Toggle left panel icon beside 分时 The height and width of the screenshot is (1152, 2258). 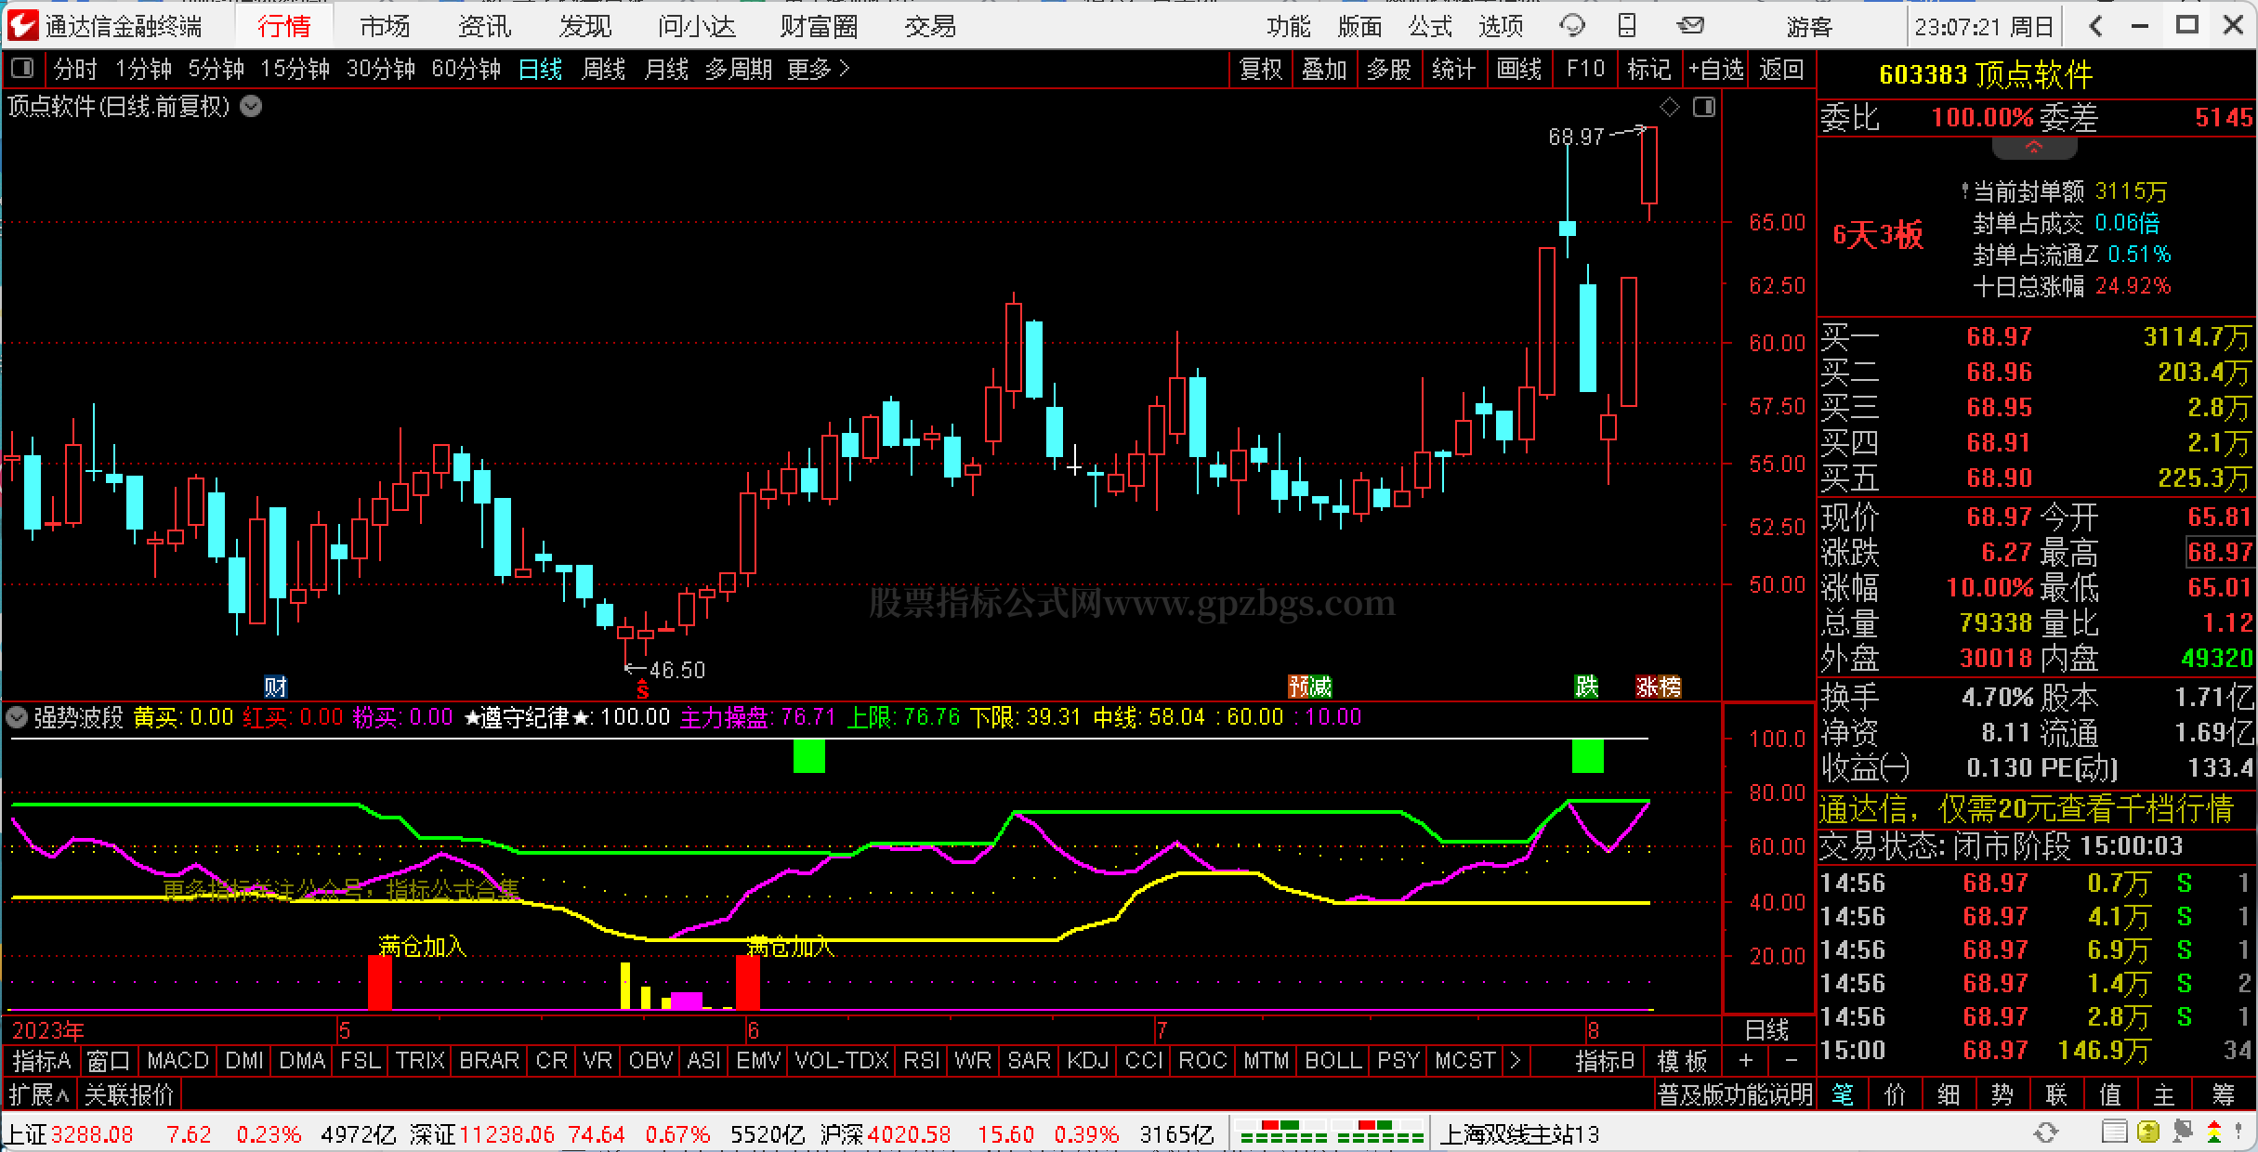(x=22, y=69)
